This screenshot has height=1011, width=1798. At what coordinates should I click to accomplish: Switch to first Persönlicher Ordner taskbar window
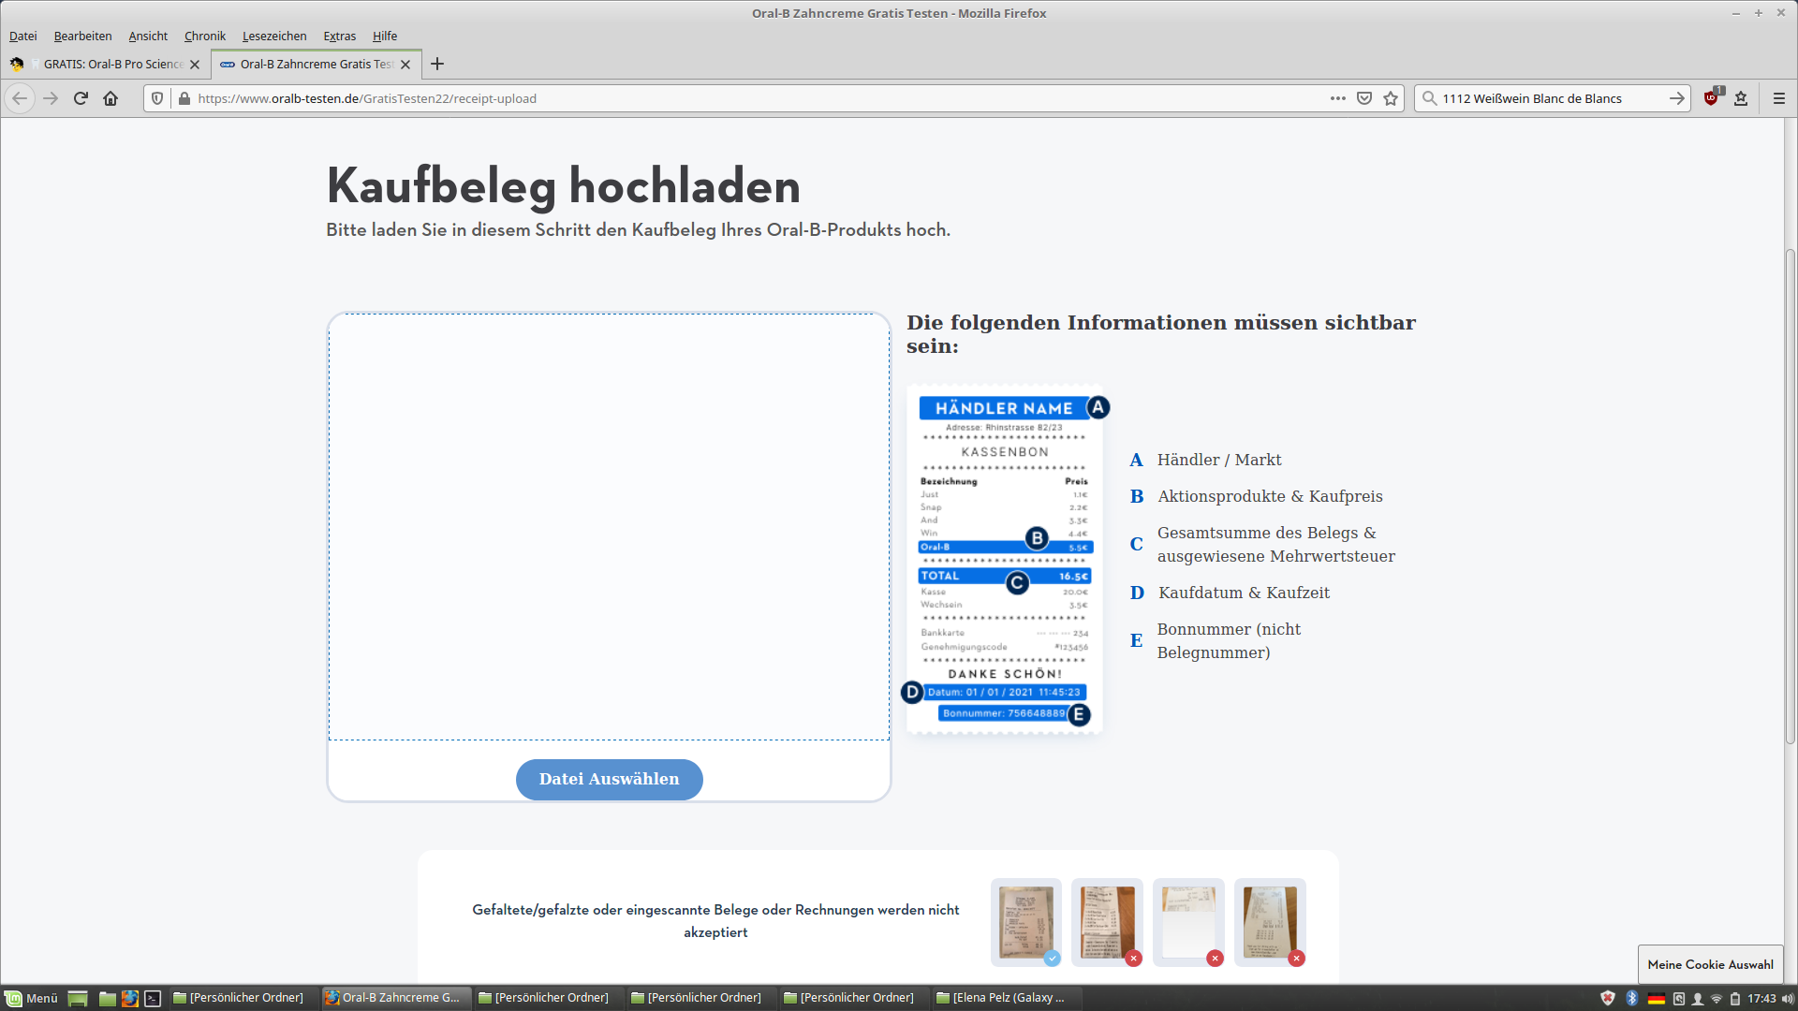tap(242, 998)
